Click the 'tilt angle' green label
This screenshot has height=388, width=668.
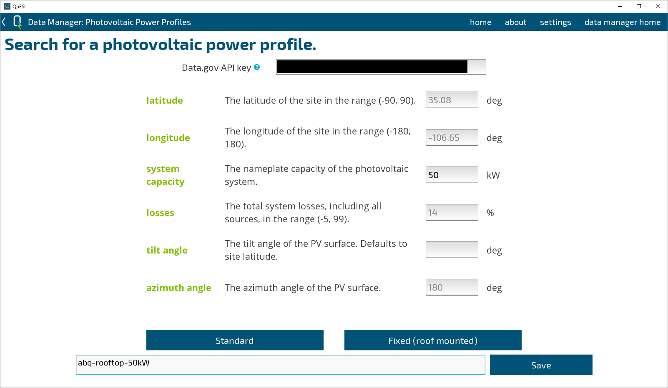167,250
